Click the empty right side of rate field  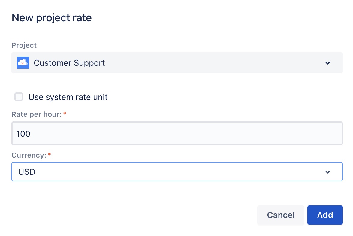click(x=270, y=134)
